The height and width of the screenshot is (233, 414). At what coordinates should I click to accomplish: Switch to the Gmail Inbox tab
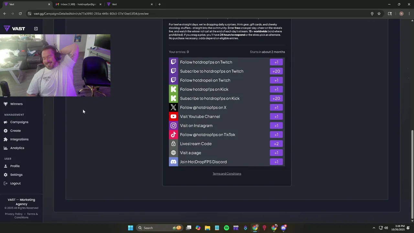[x=78, y=4]
